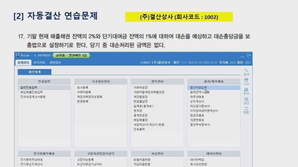Click the 검색 (search) icon in sidebar
The width and height of the screenshot is (298, 167).
[x=246, y=72]
